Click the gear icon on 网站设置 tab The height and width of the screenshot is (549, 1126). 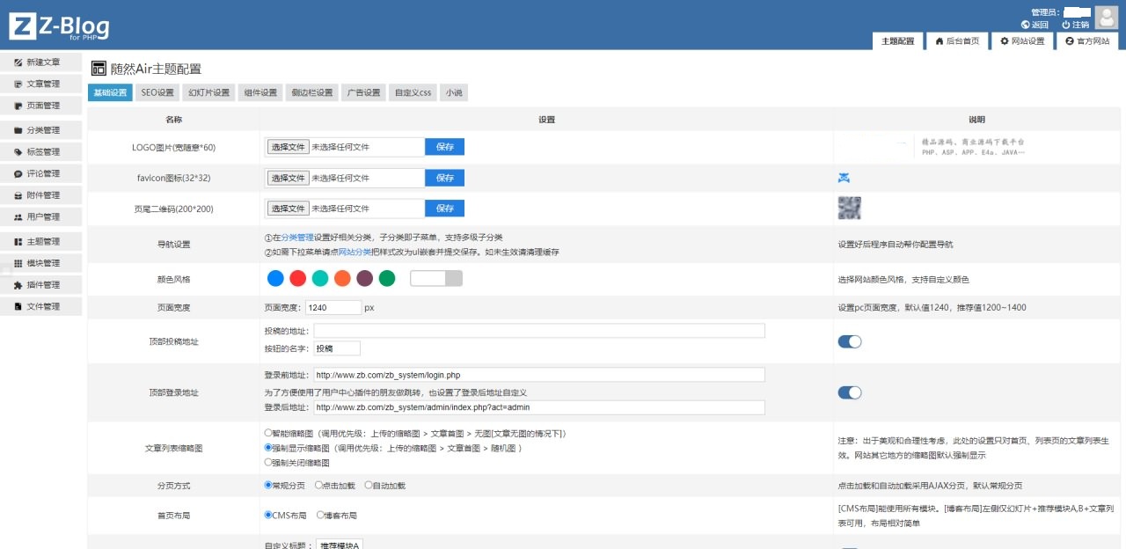[x=1005, y=41]
